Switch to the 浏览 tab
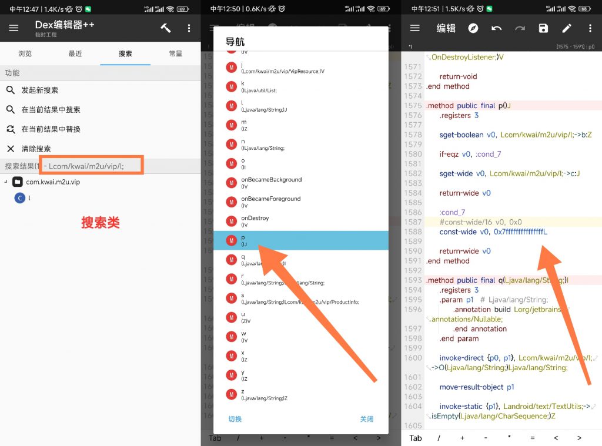602x446 pixels. [25, 53]
